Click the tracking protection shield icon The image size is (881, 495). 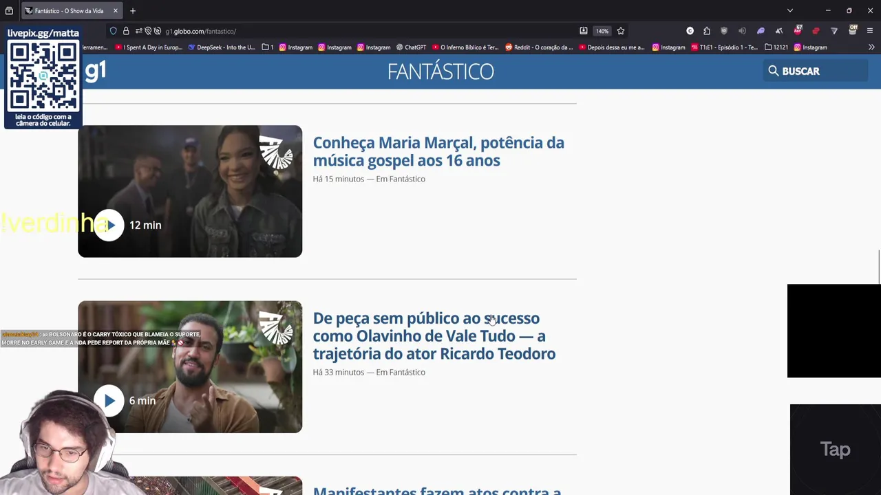(x=114, y=31)
